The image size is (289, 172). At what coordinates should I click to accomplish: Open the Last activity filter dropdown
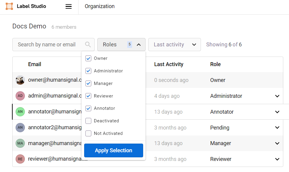pyautogui.click(x=174, y=45)
